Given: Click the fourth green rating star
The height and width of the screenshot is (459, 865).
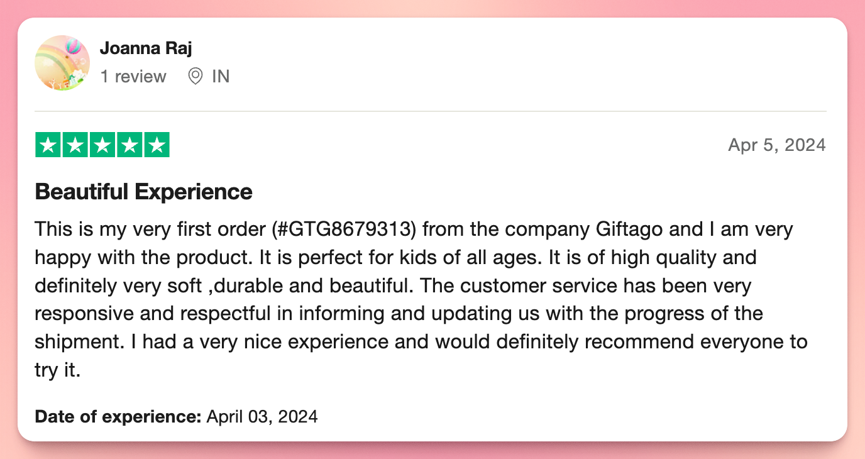Looking at the screenshot, I should point(129,145).
